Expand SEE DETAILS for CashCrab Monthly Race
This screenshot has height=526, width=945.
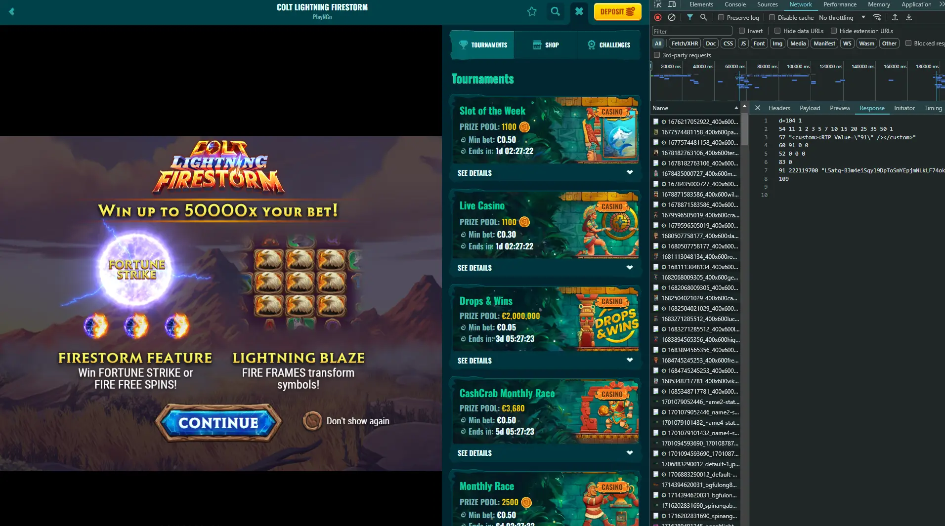pyautogui.click(x=546, y=453)
